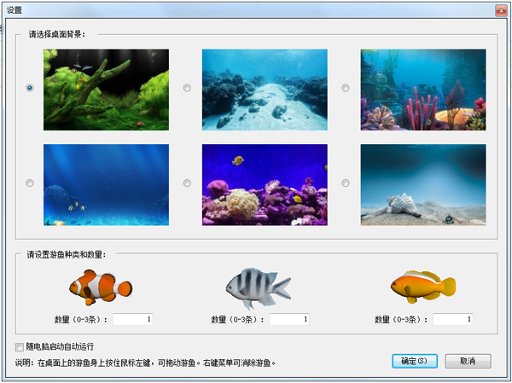
Task: Select radio button beside seashell on sand background
Action: pyautogui.click(x=346, y=183)
